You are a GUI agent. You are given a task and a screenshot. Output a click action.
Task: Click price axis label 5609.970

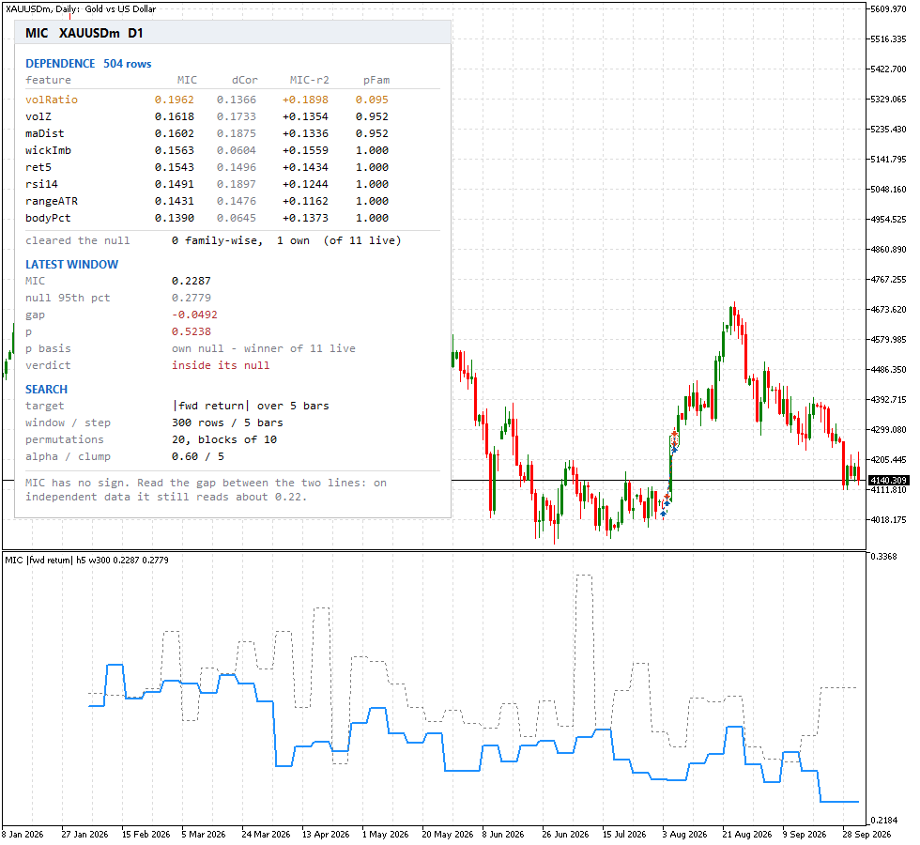coord(888,8)
